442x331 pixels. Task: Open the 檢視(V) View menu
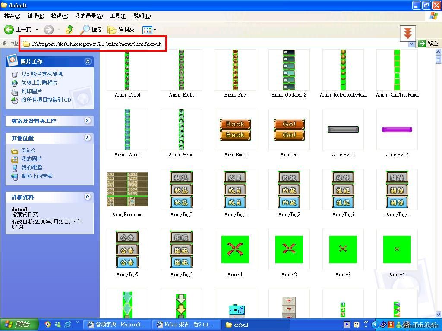(x=60, y=16)
